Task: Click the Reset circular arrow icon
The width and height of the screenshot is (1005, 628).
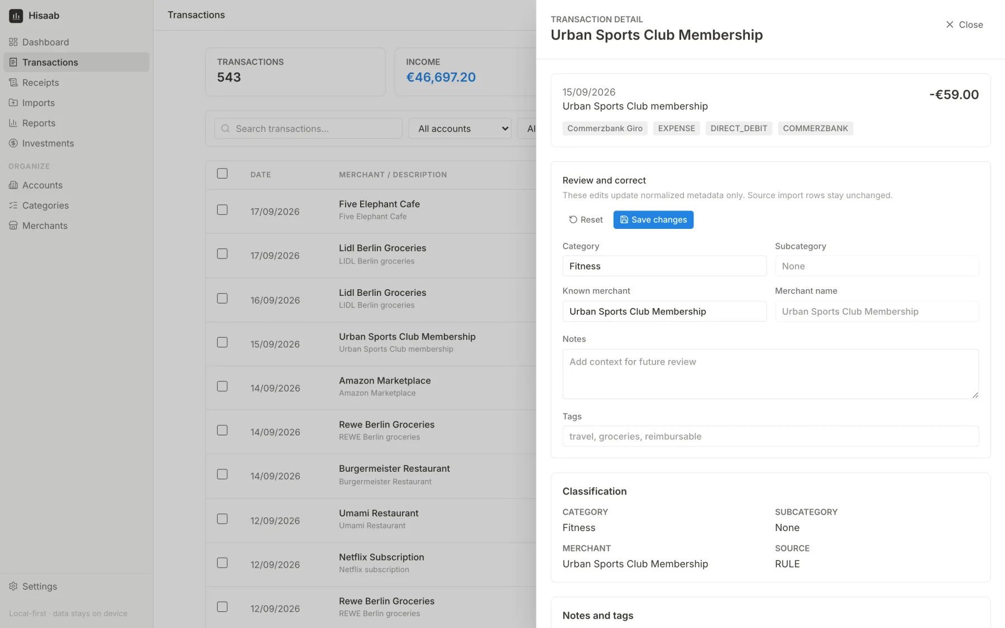Action: click(573, 219)
